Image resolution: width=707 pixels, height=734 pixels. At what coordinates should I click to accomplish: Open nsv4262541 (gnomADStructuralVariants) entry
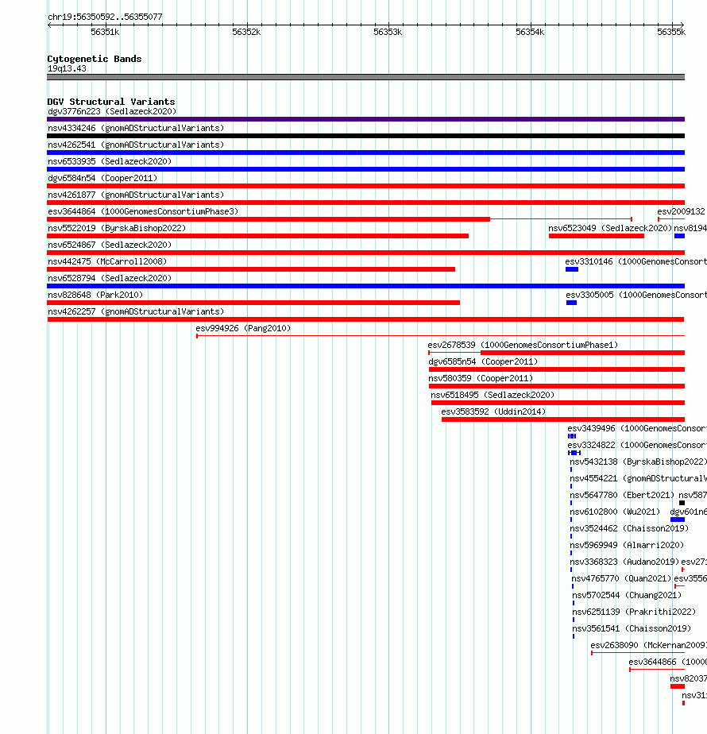click(136, 145)
